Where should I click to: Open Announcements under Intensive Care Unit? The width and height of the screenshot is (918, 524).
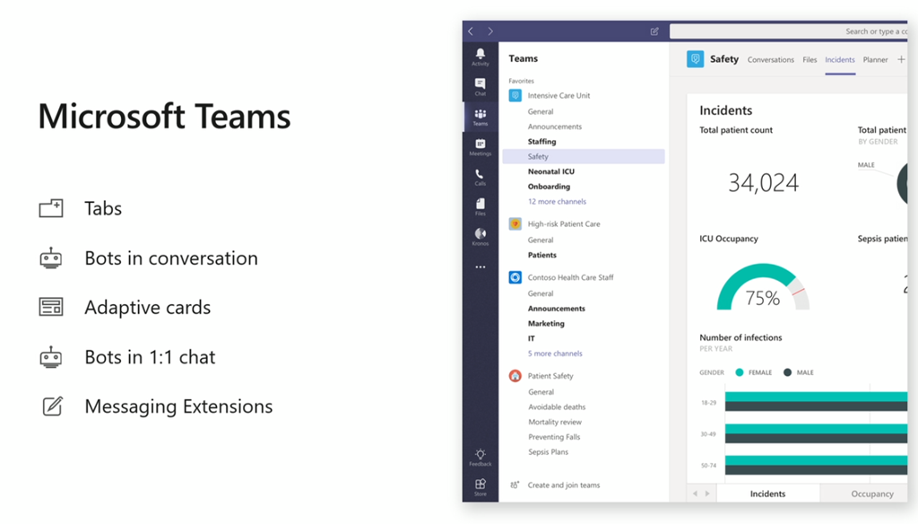tap(554, 127)
